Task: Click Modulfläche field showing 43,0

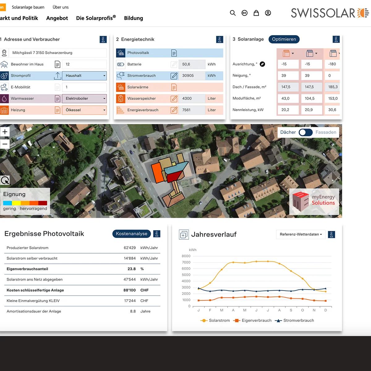Action: tap(288, 98)
